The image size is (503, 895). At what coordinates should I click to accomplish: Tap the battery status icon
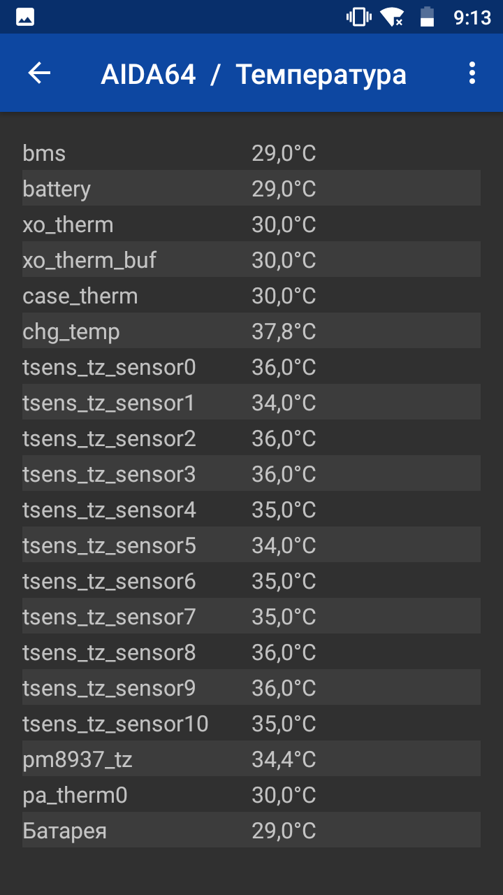(427, 17)
